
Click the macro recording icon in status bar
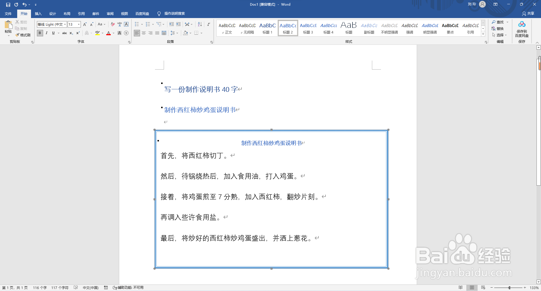click(x=106, y=288)
